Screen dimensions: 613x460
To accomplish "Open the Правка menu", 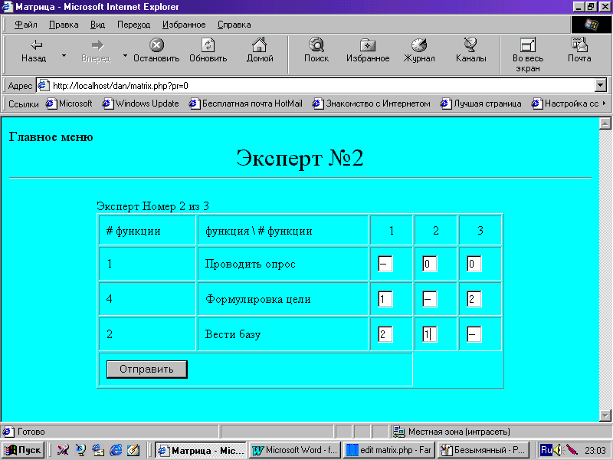I will (64, 25).
